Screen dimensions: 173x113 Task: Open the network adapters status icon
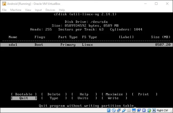coord(119,110)
